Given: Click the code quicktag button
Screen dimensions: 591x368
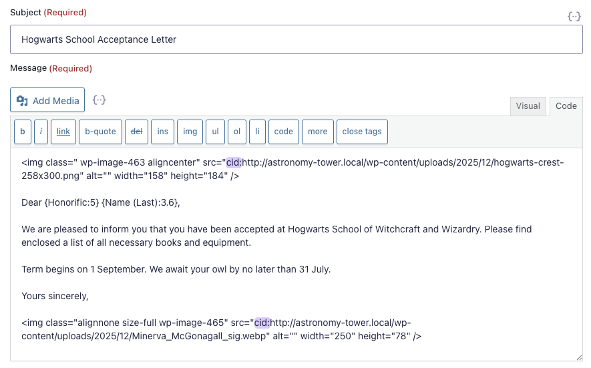Looking at the screenshot, I should [283, 132].
